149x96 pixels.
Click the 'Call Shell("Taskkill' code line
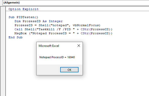63,29
